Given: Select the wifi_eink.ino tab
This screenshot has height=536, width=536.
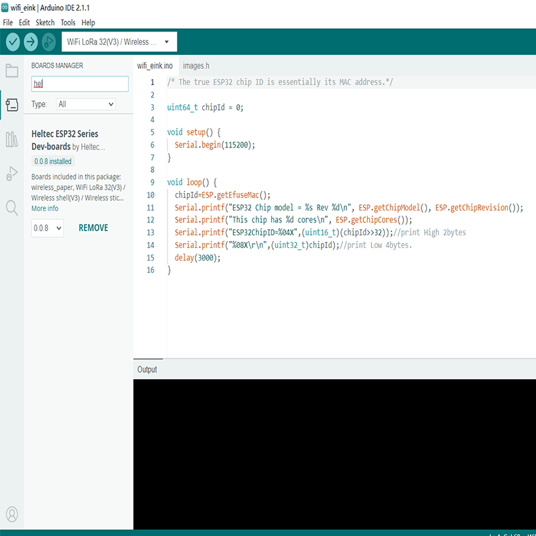Looking at the screenshot, I should pyautogui.click(x=155, y=66).
